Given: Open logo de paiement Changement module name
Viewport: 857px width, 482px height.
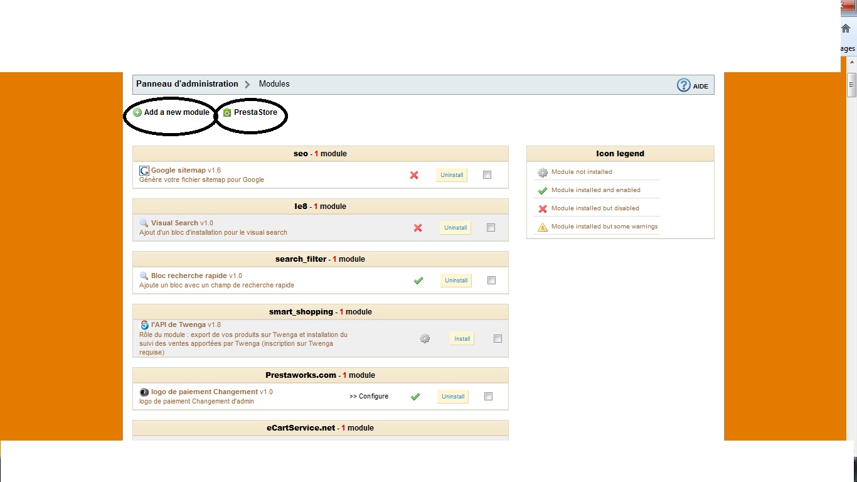Looking at the screenshot, I should coord(205,392).
